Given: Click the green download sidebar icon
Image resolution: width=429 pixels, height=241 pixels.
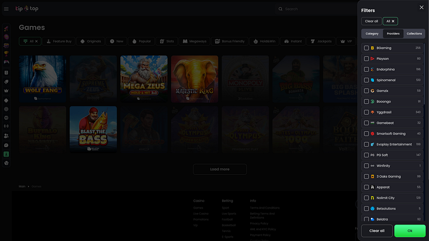Looking at the screenshot, I should coord(6,154).
